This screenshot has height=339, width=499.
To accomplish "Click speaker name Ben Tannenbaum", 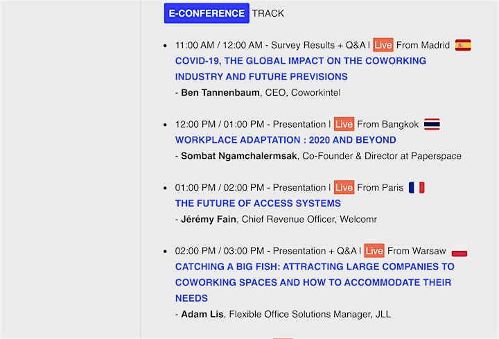I will pos(220,93).
